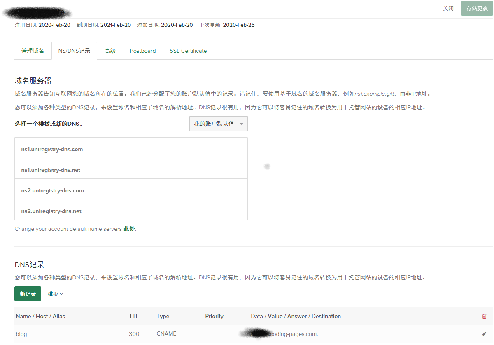Image resolution: width=494 pixels, height=345 pixels.
Task: Go to the Postboard tab
Action: (x=143, y=51)
